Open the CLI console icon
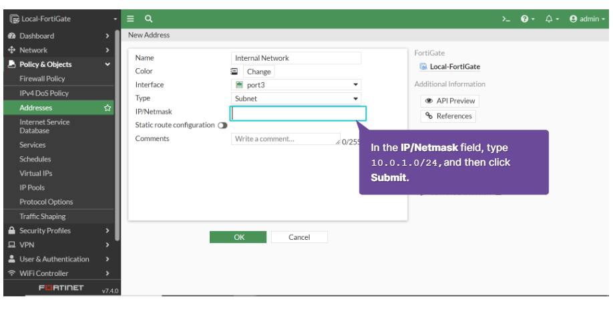This screenshot has width=613, height=310. point(506,19)
